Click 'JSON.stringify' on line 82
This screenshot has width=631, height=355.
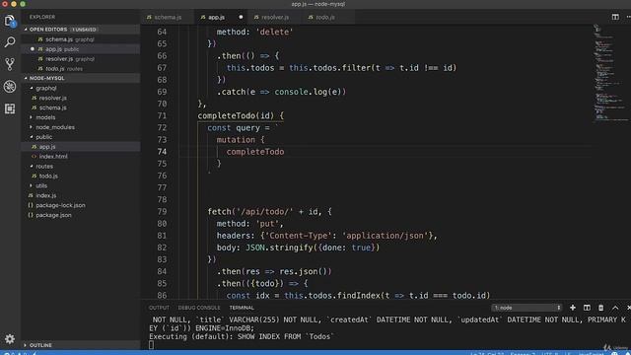[x=279, y=248]
